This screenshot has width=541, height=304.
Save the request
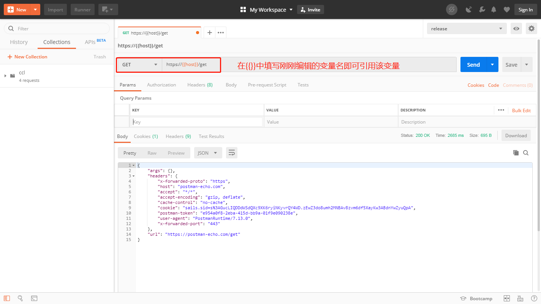(511, 65)
